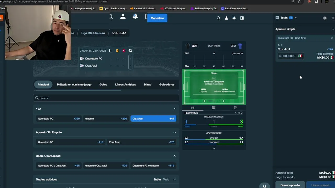This screenshot has width=335, height=188.
Task: Go to next head to head page
Action: [242, 113]
